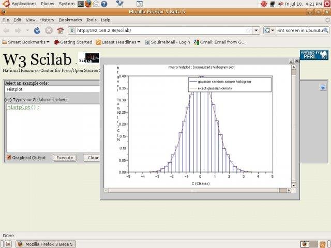Stop loading the page
Viewport: 331px width, 248px height.
point(49,30)
